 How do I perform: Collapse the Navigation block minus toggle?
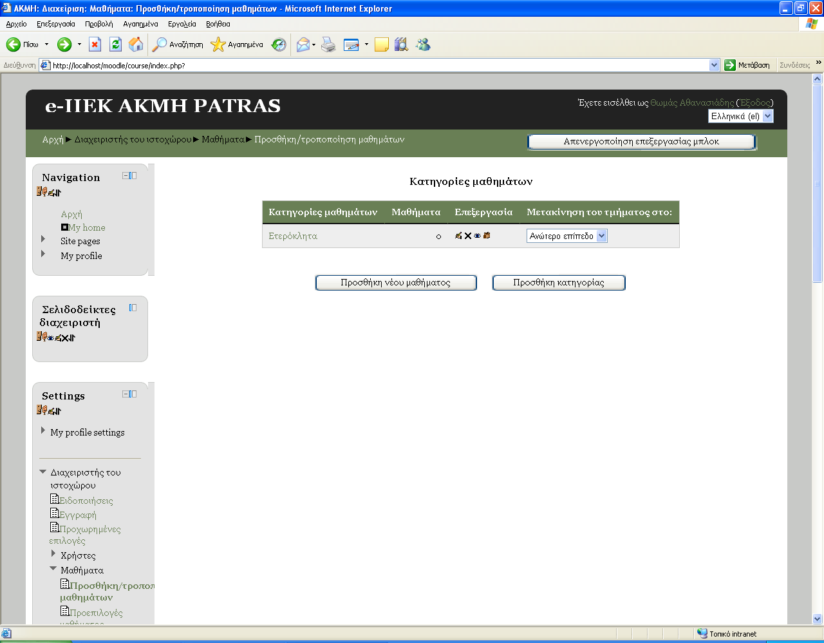click(x=126, y=175)
